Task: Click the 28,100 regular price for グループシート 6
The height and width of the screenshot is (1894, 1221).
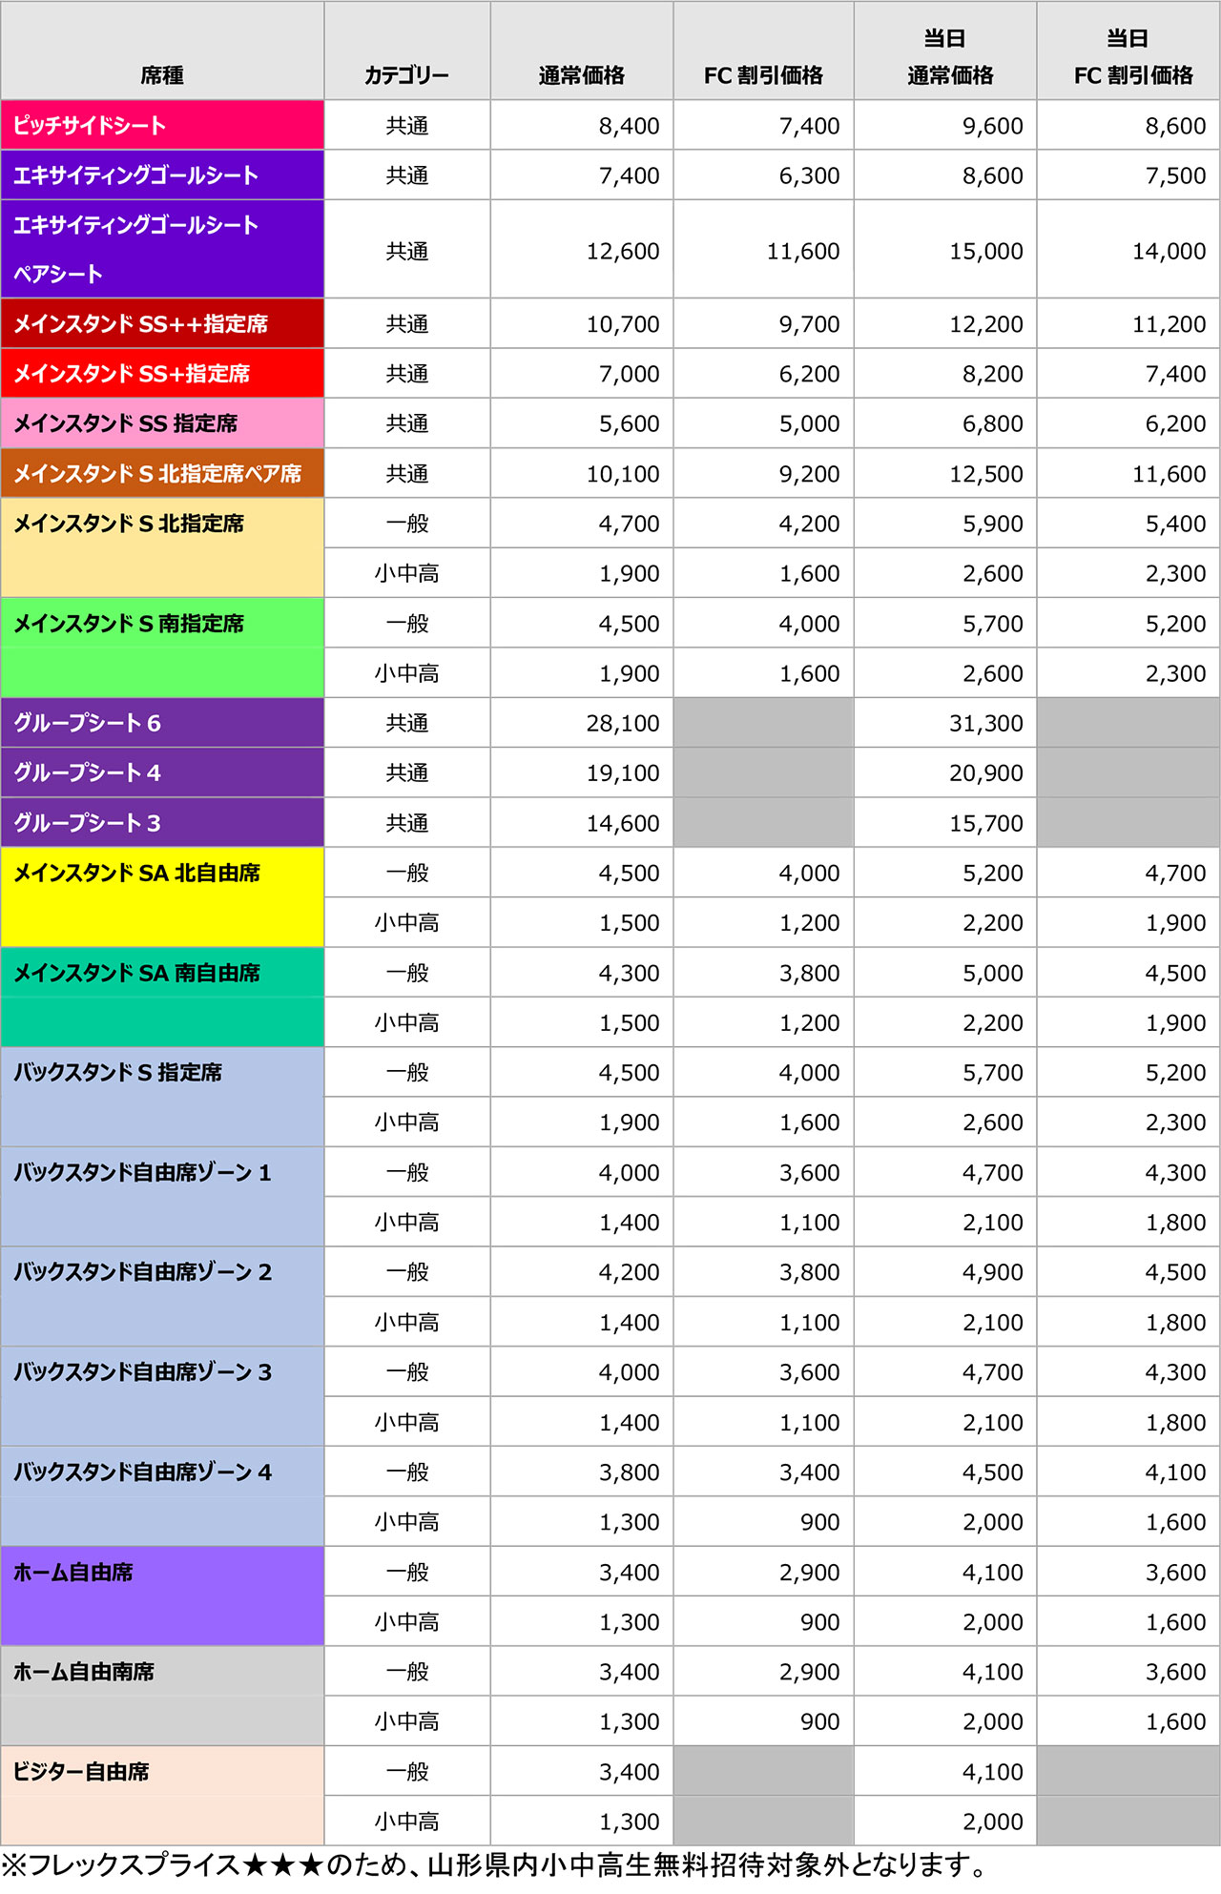Action: tap(622, 723)
